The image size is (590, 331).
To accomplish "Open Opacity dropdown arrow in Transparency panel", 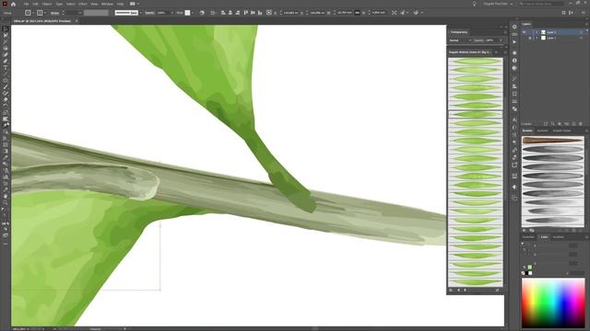I will click(x=501, y=40).
